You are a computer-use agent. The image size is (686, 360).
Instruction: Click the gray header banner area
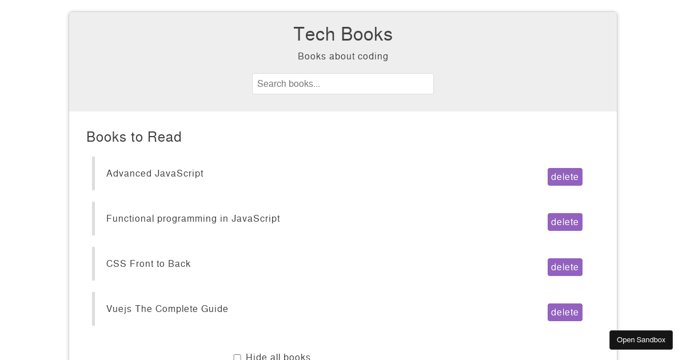pyautogui.click(x=343, y=62)
